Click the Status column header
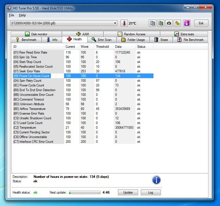The image size is (220, 206). tap(144, 47)
